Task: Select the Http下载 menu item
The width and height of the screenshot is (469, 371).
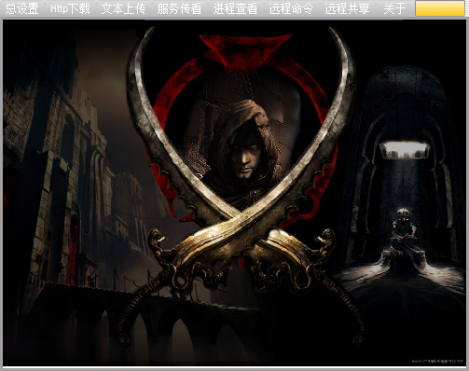Action: [x=70, y=8]
